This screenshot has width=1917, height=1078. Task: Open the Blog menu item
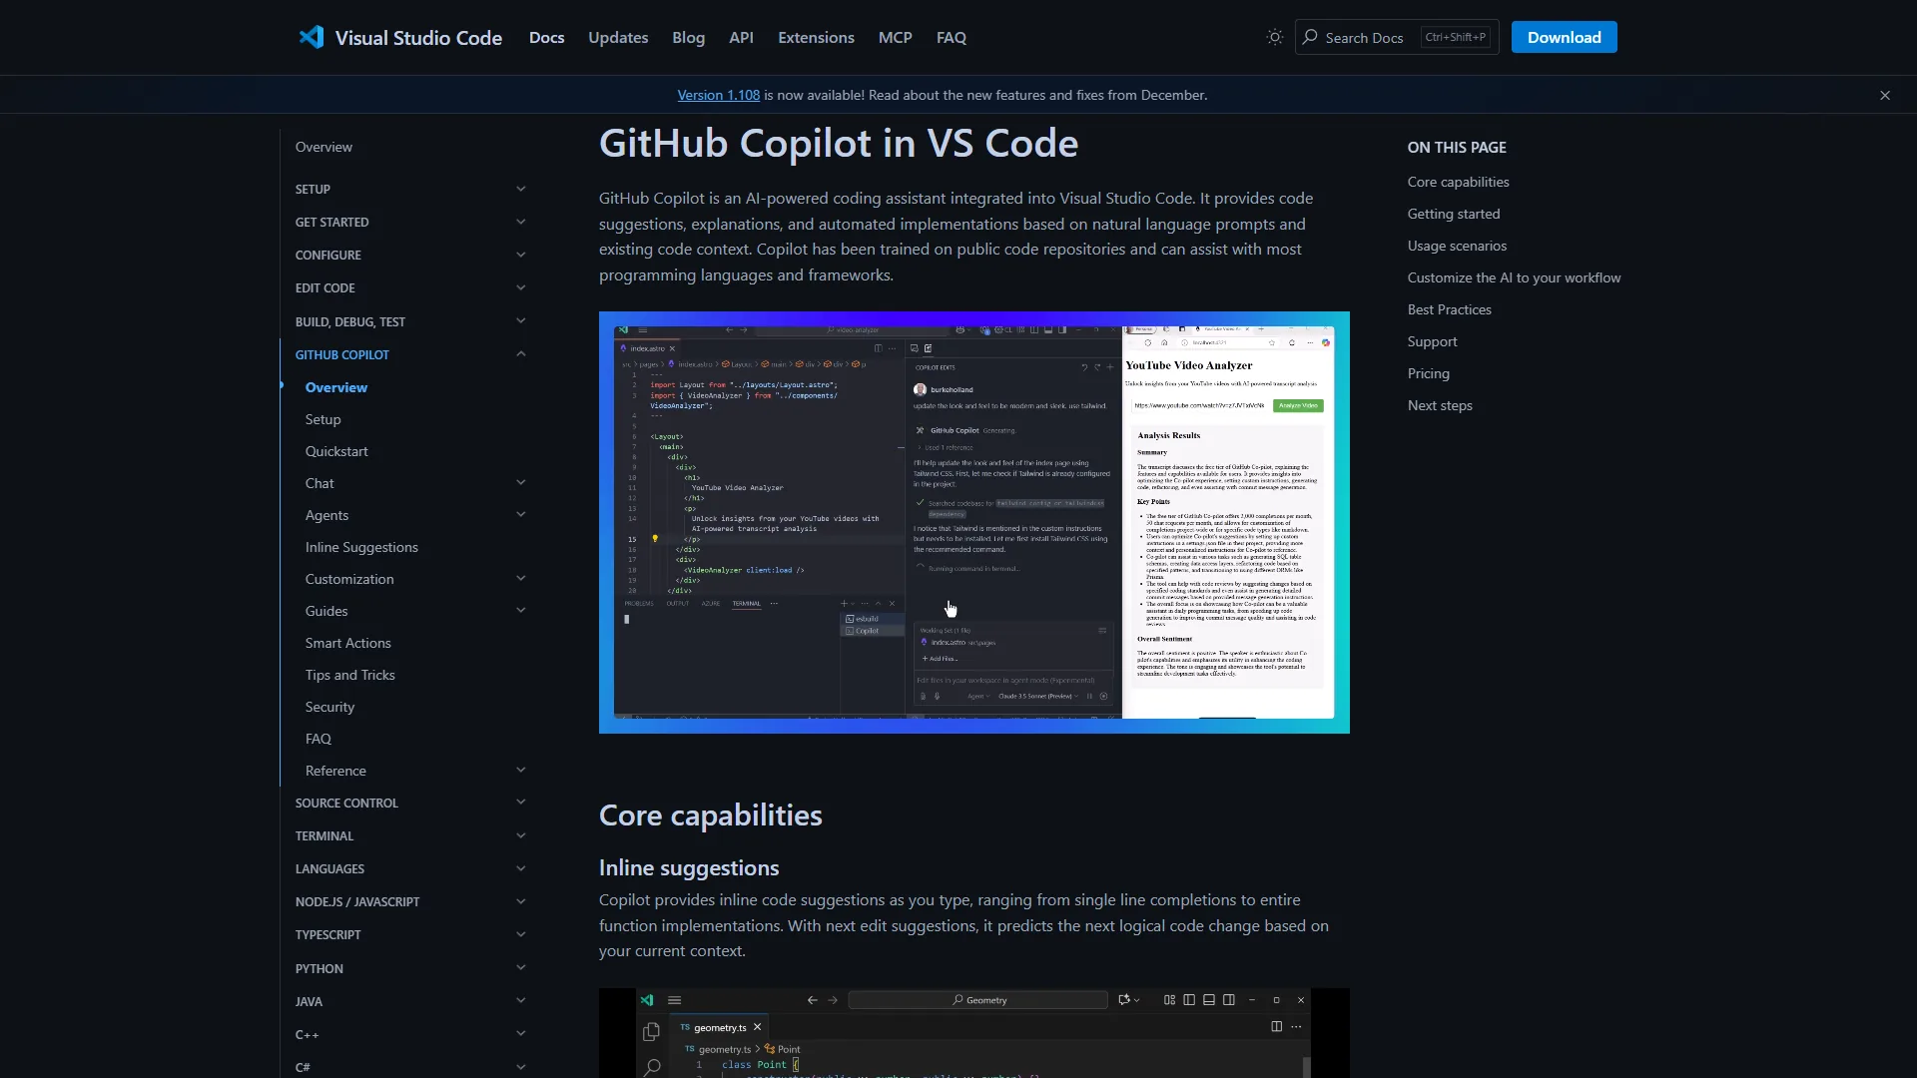coord(688,37)
